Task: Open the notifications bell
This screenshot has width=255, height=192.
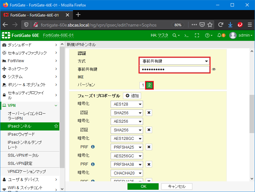Action: pyautogui.click(x=221, y=35)
